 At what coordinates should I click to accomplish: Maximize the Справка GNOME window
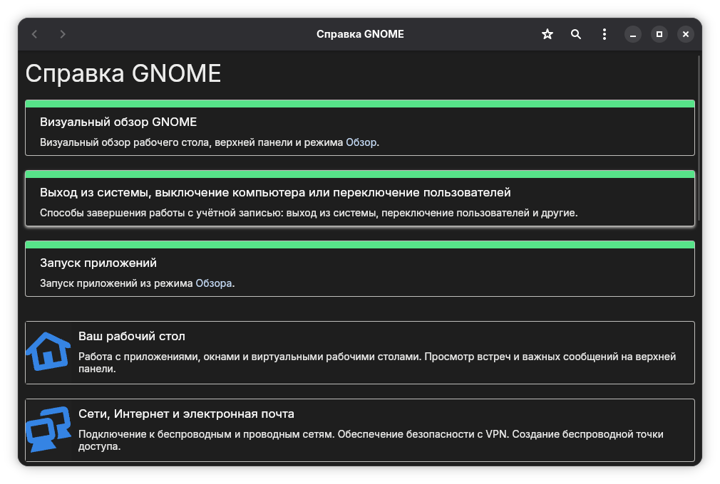click(x=659, y=34)
